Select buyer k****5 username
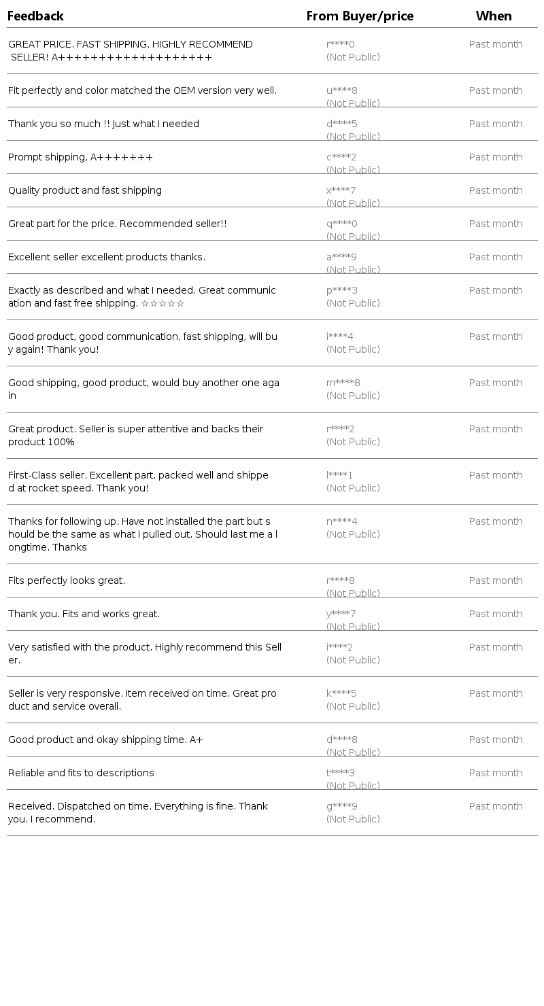Viewport: 544px width, 1006px height. pyautogui.click(x=341, y=693)
